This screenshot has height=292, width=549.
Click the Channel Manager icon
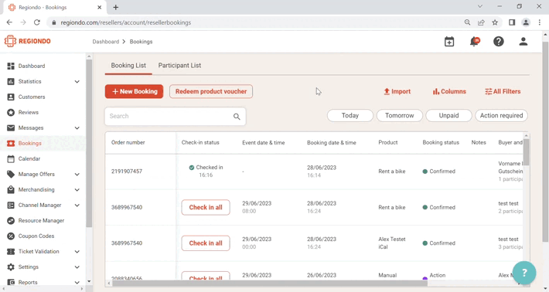(x=11, y=205)
